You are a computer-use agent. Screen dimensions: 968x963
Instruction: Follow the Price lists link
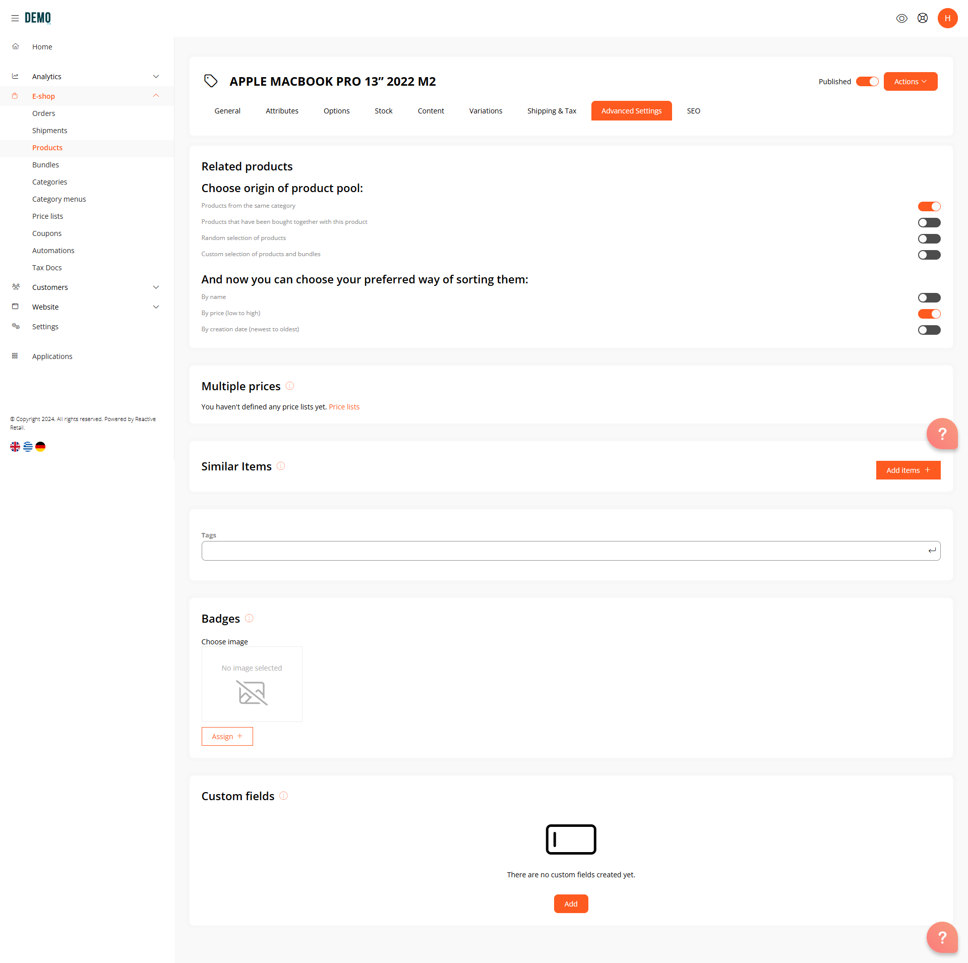click(344, 407)
